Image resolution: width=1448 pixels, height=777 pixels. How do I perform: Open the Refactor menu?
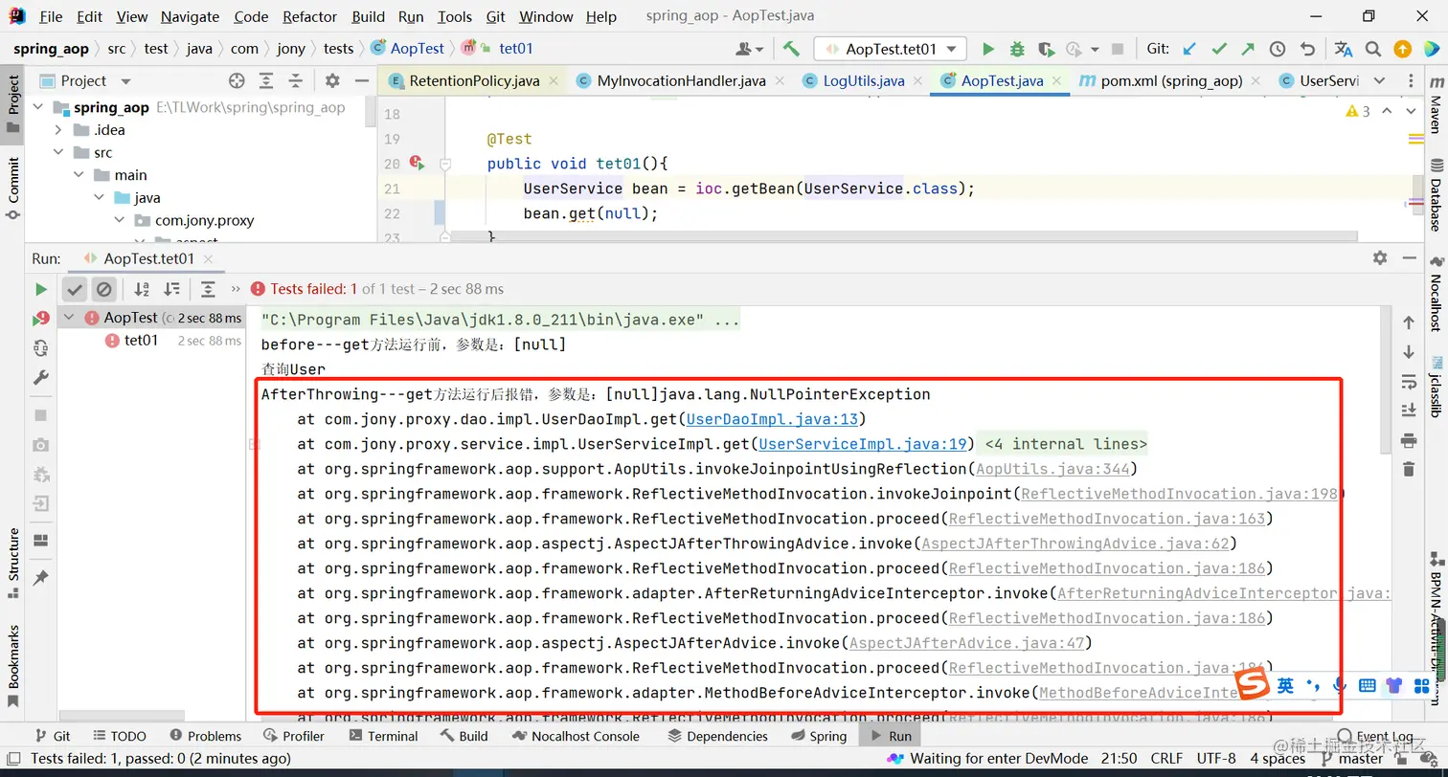[x=309, y=16]
